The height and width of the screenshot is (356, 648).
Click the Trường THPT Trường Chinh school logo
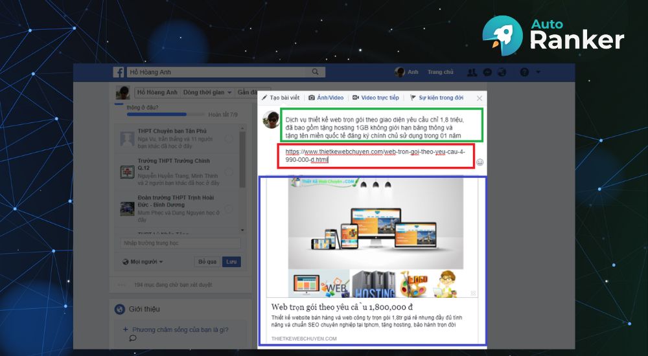coord(127,172)
